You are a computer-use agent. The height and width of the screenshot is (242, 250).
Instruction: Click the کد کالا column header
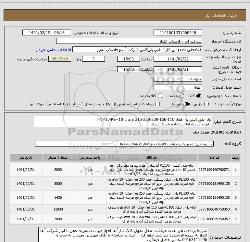[214, 158]
